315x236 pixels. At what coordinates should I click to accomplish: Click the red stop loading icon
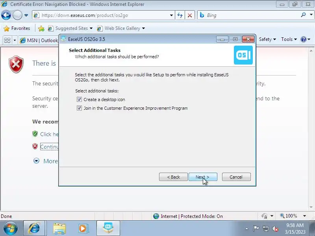click(x=190, y=15)
